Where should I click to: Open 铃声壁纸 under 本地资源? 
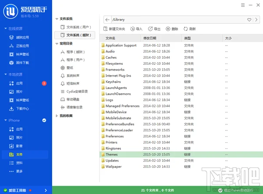(x=19, y=100)
